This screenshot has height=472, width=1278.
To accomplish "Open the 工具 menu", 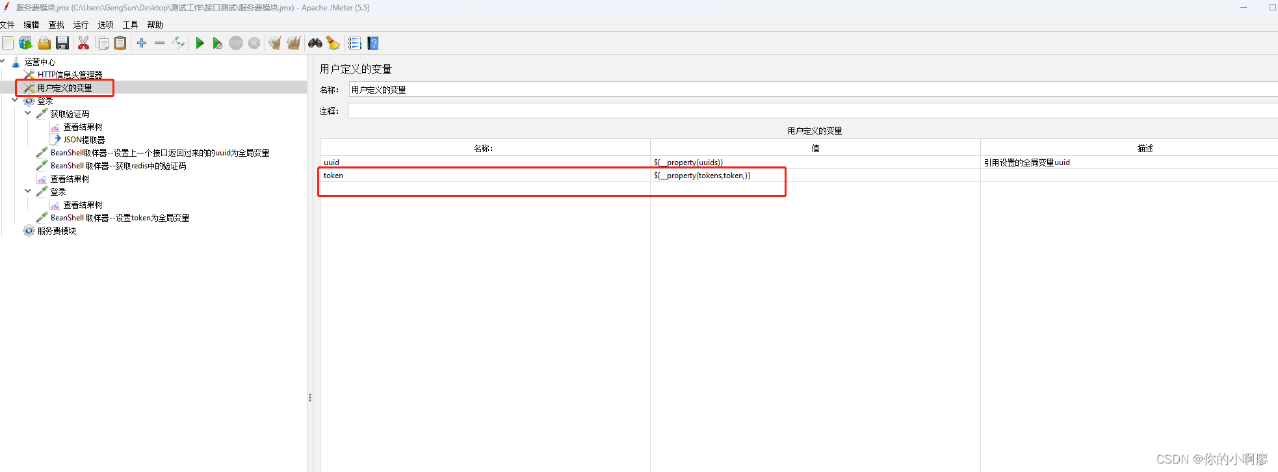I will pos(130,25).
